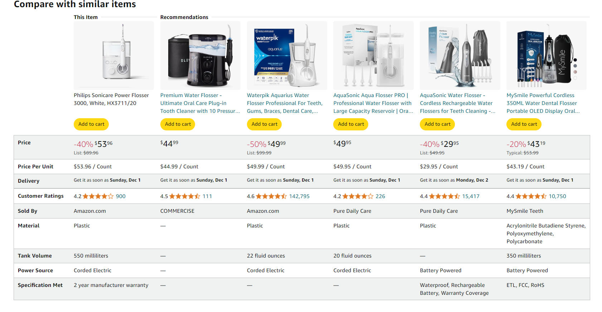The height and width of the screenshot is (312, 602).
Task: View Philips Sonicare flosser product image
Action: (x=114, y=56)
